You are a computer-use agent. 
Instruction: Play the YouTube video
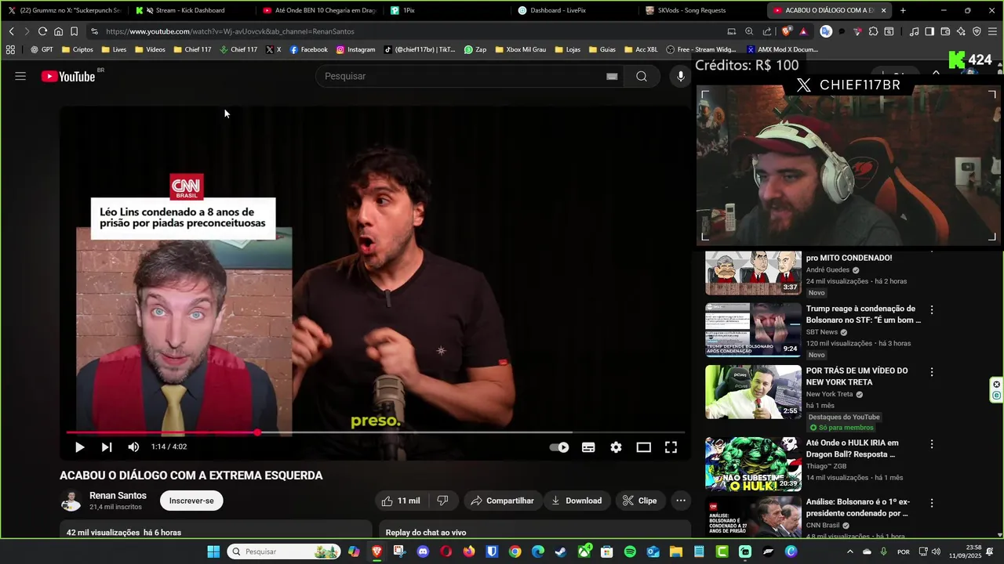[x=79, y=447]
